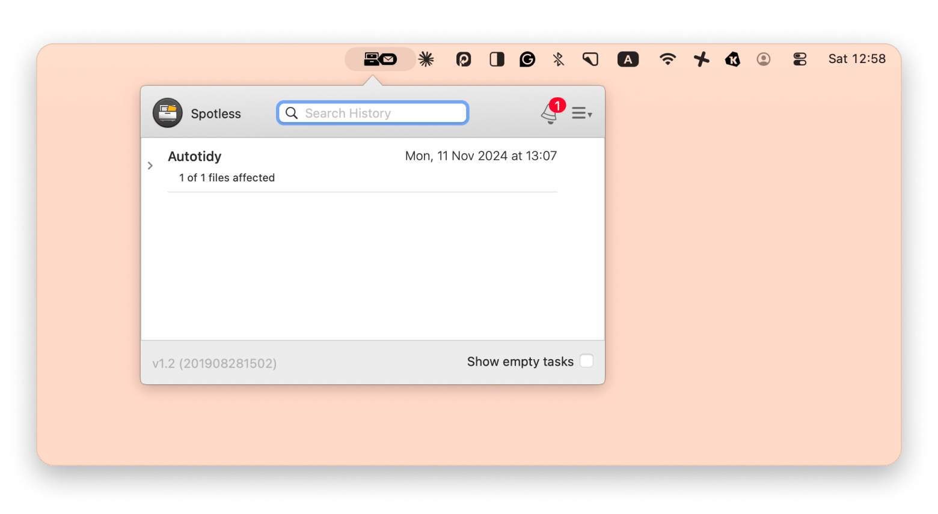This screenshot has width=938, height=514.
Task: Open the hexagon K menu bar app
Action: (732, 59)
